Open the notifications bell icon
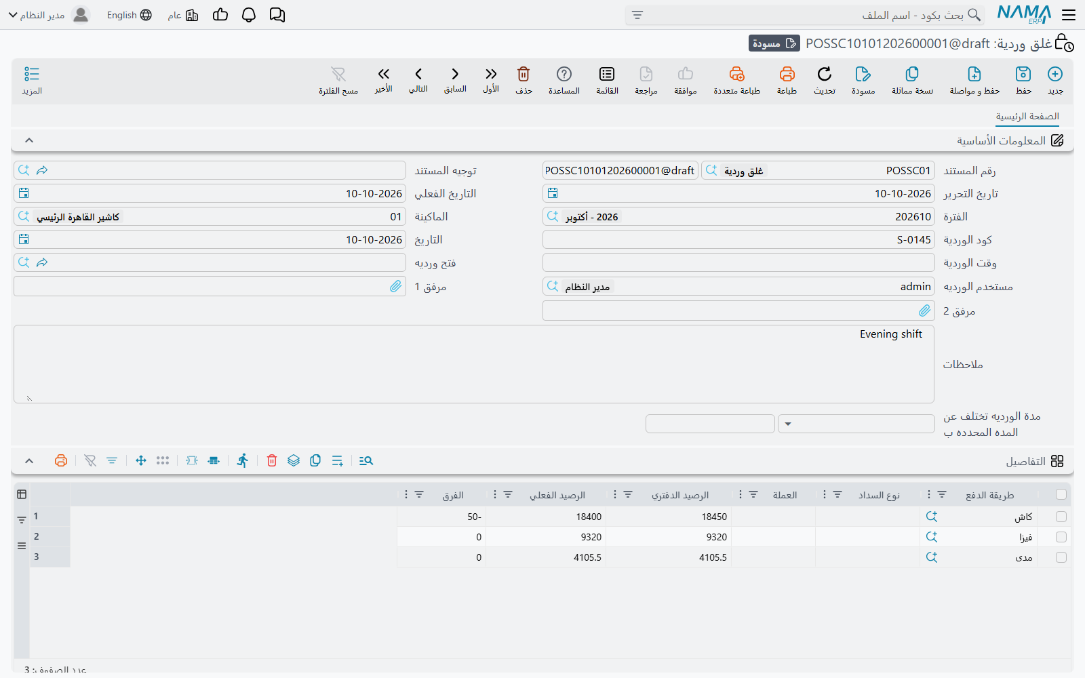This screenshot has height=678, width=1085. coord(249,15)
